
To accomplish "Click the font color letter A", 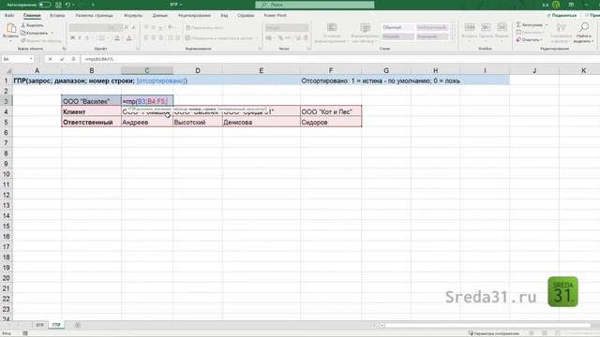I will coord(129,37).
